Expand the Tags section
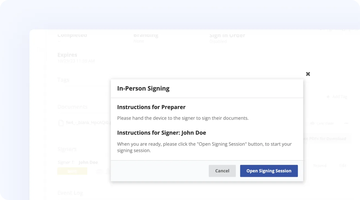Screen dimensions: 360x200 point(63,80)
